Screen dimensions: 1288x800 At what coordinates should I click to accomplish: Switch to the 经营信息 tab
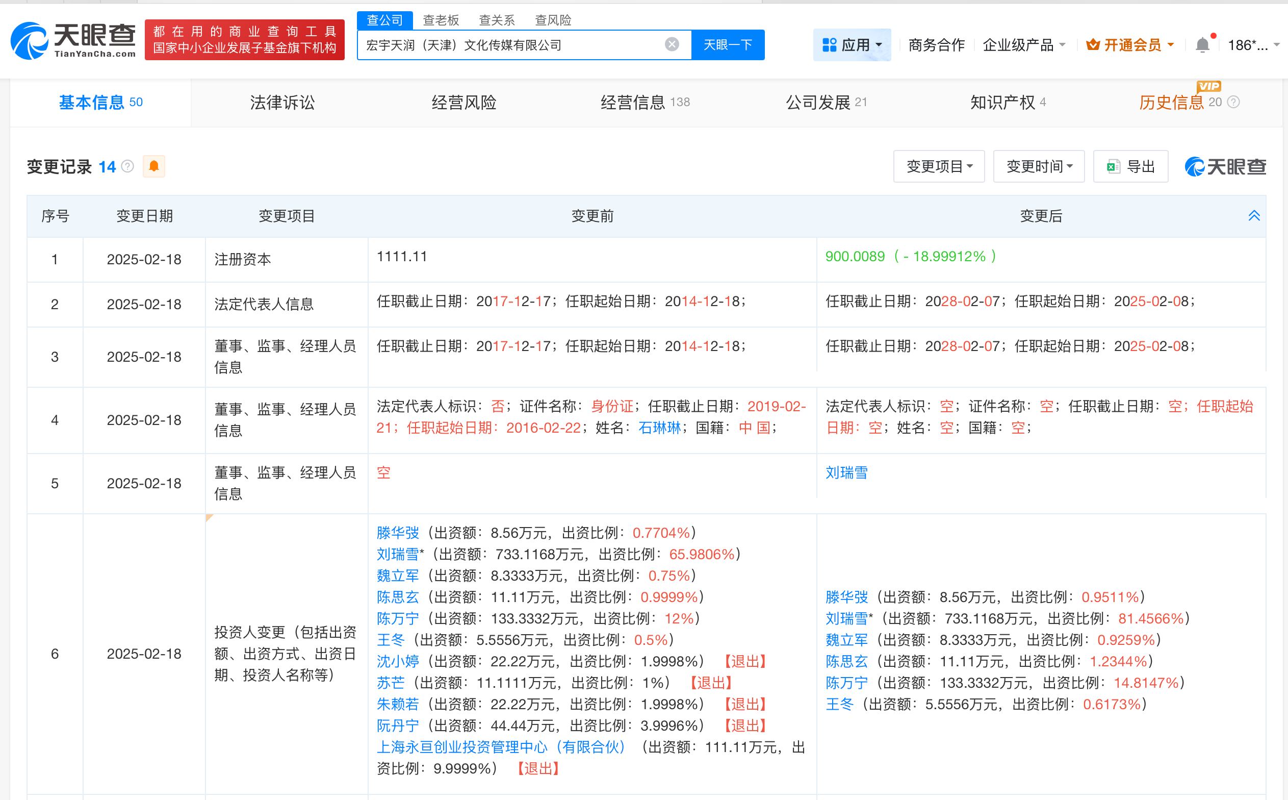(x=632, y=102)
